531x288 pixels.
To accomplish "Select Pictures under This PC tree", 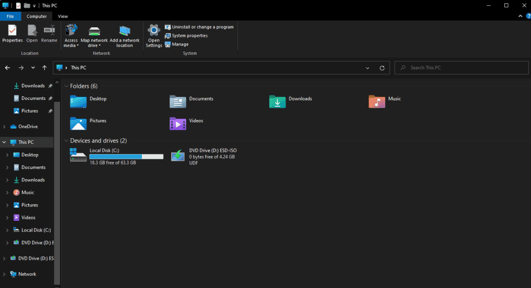I will pyautogui.click(x=30, y=205).
